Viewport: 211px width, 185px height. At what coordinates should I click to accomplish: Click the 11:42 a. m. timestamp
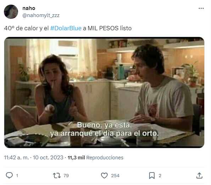(16, 158)
